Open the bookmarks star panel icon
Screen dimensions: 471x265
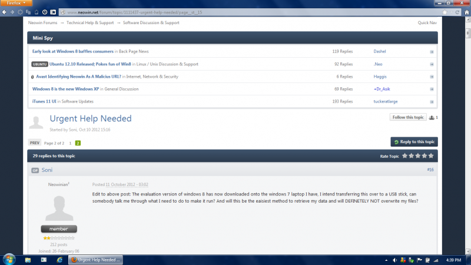[53, 12]
